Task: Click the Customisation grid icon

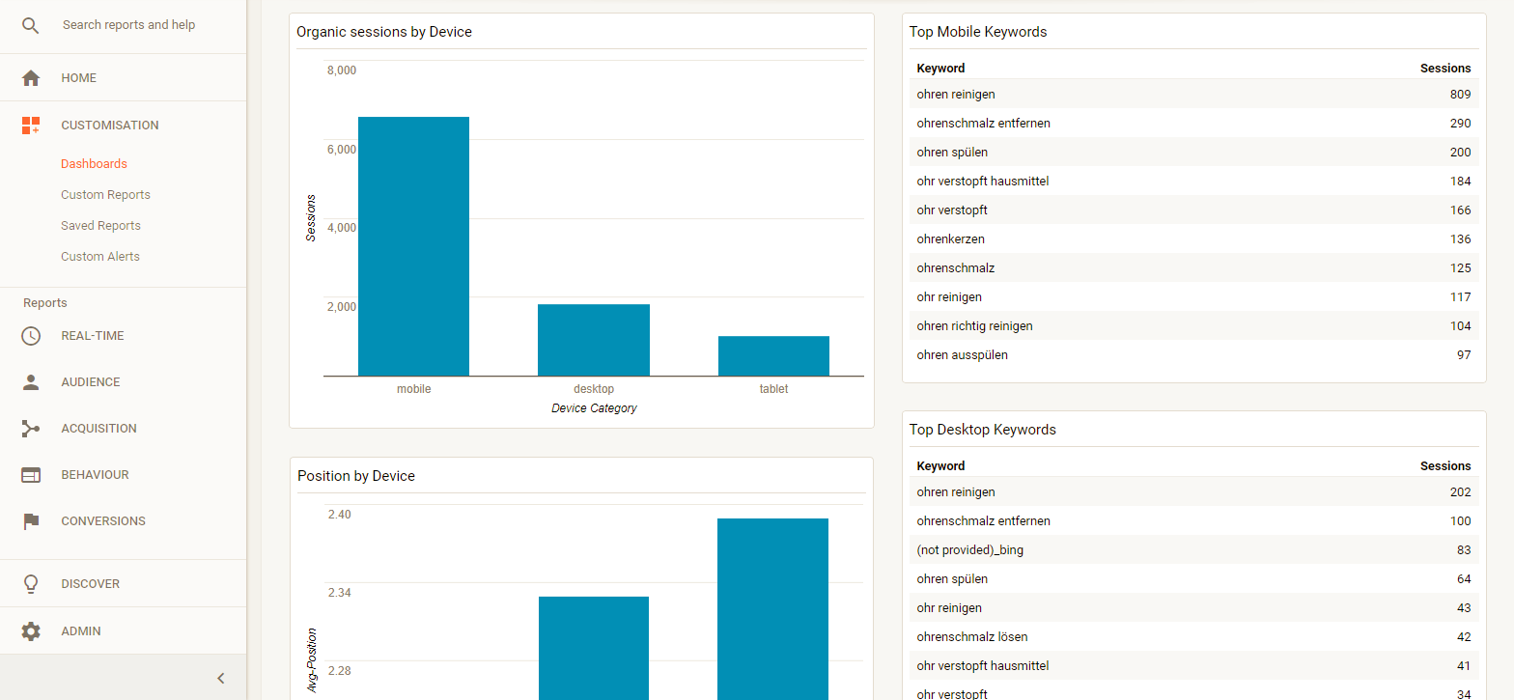Action: [31, 126]
